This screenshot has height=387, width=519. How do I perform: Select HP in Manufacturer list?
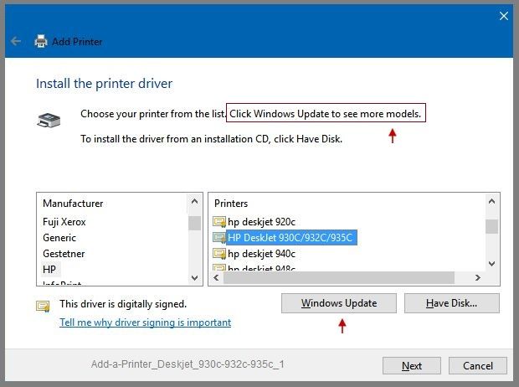[49, 269]
